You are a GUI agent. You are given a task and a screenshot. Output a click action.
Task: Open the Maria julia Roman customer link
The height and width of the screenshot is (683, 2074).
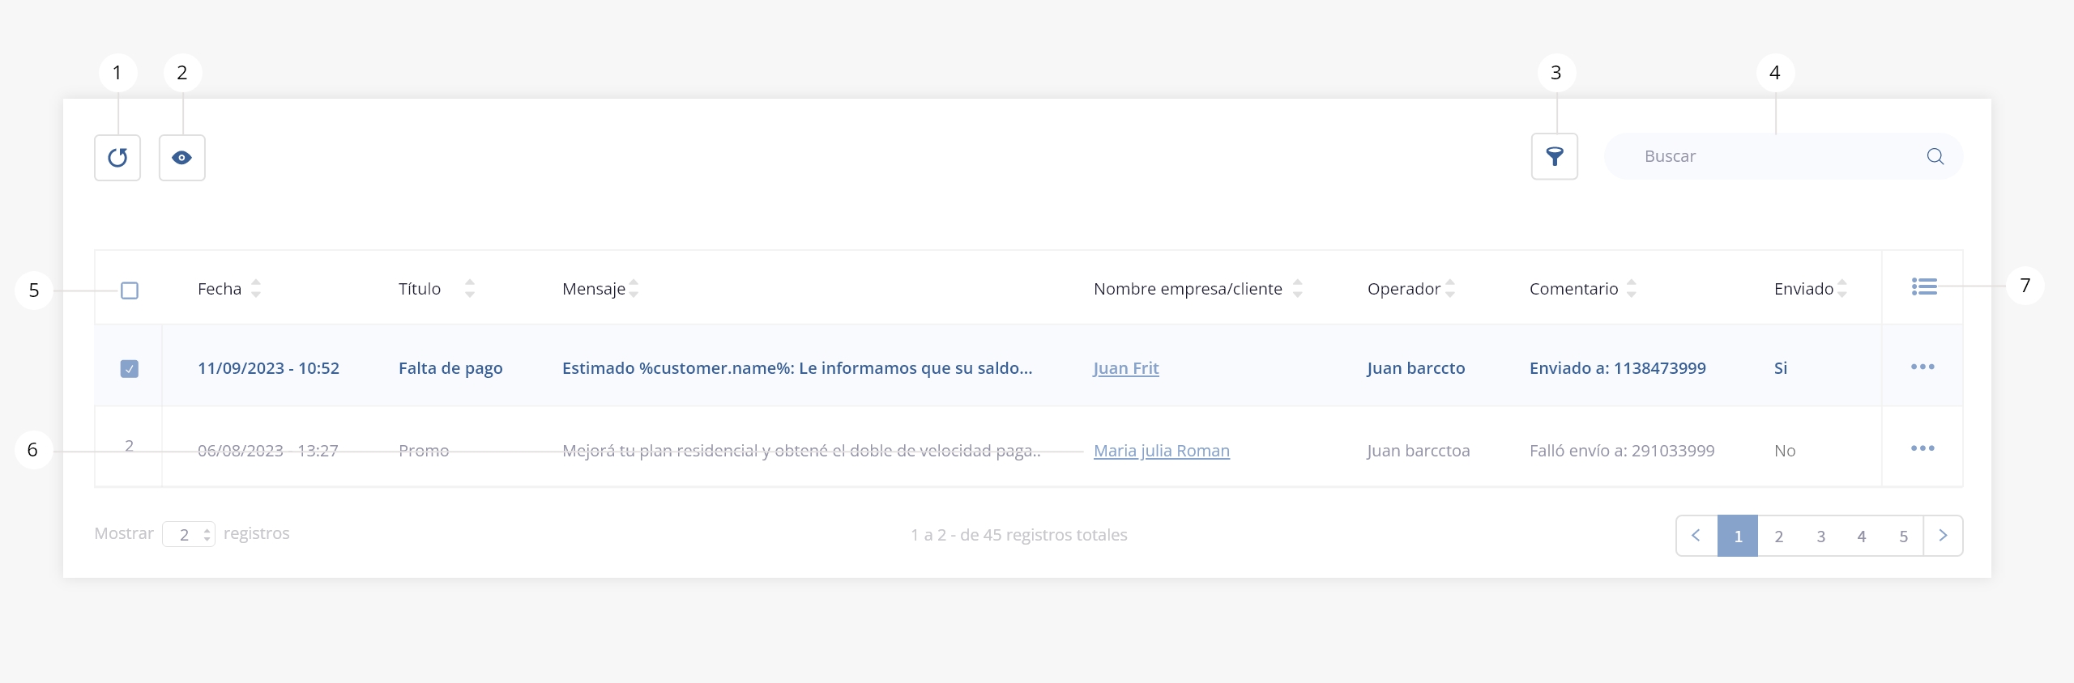1161,451
